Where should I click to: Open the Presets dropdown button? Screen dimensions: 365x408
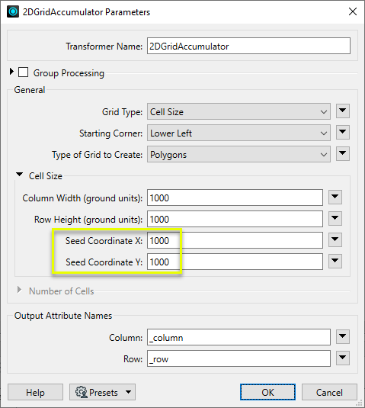coord(102,392)
